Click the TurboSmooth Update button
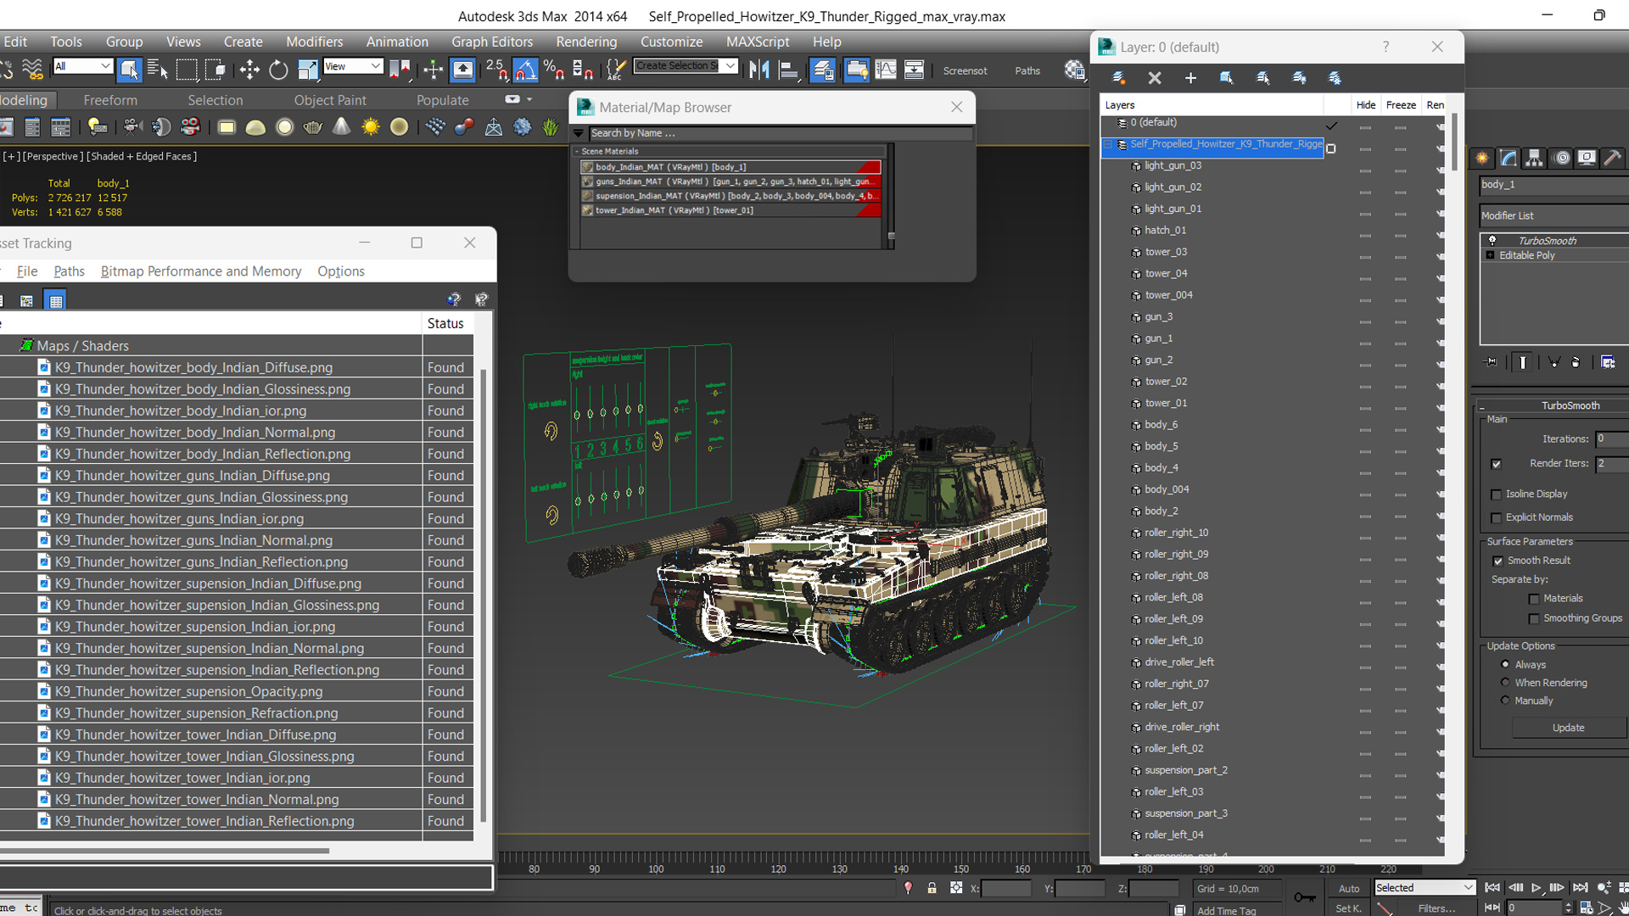The height and width of the screenshot is (916, 1629). [x=1568, y=728]
